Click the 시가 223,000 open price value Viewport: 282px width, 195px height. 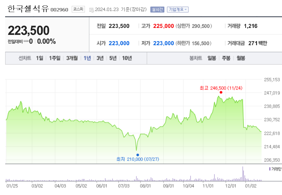[119, 43]
